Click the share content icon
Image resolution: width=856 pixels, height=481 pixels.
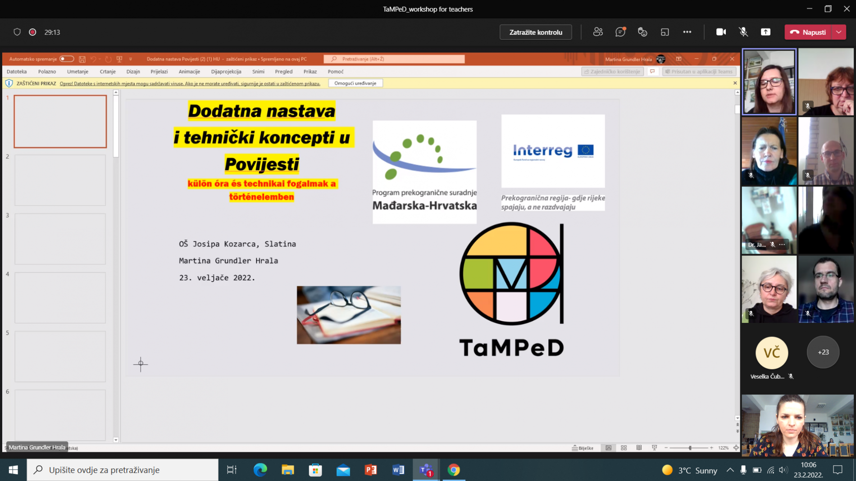pyautogui.click(x=765, y=32)
